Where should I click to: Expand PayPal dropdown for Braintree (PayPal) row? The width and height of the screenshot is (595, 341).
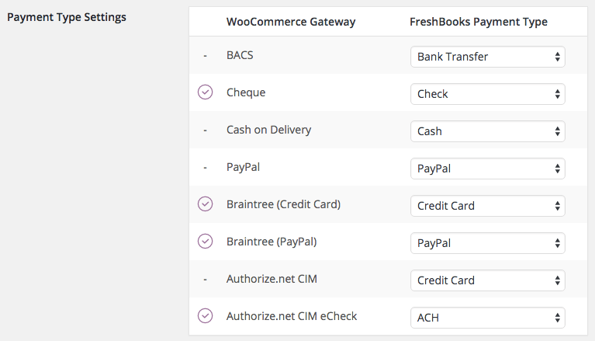click(488, 243)
